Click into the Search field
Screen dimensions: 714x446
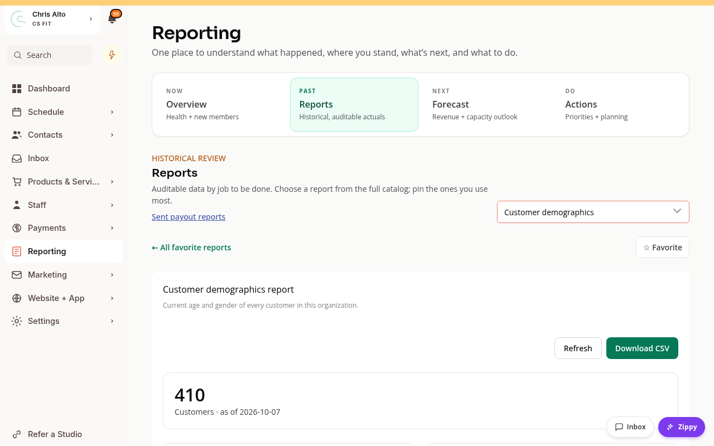tap(50, 55)
